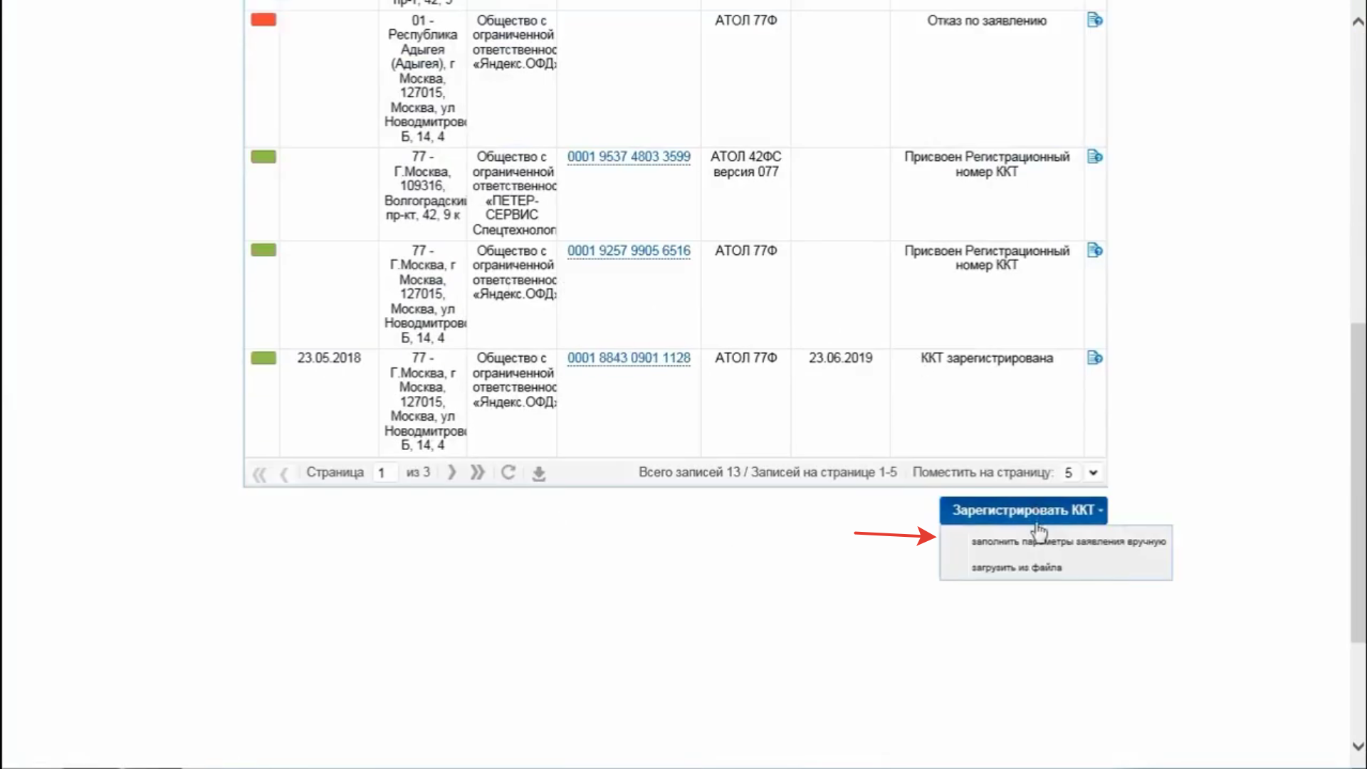Download table data with the export icon
This screenshot has height=769, width=1367.
[539, 474]
